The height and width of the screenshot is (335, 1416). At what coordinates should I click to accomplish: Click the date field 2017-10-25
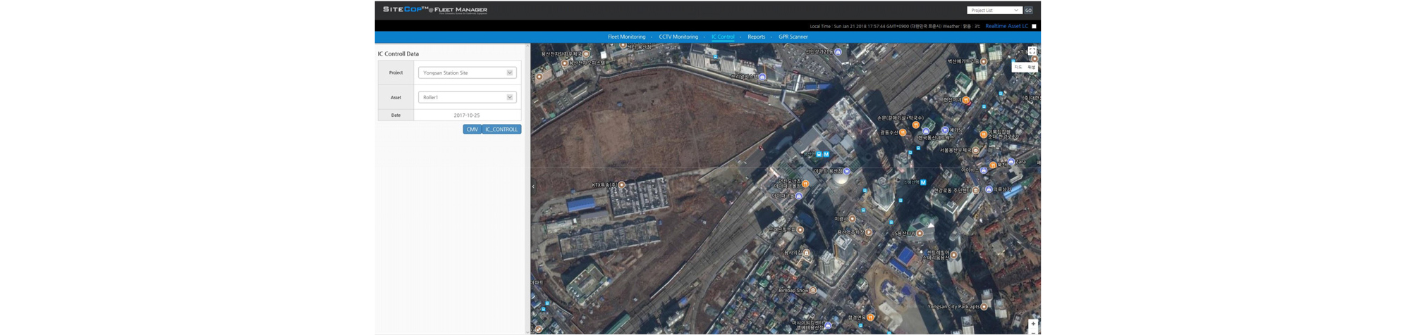click(467, 115)
